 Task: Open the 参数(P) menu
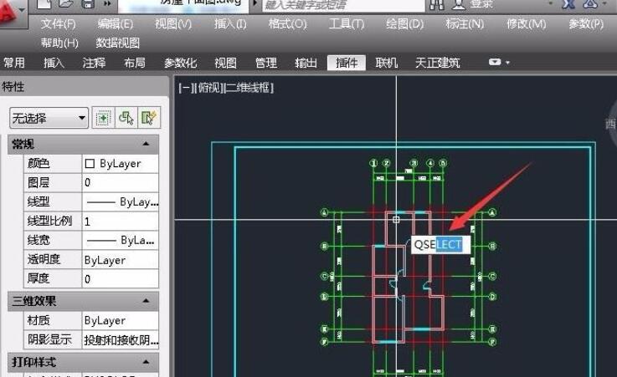point(586,24)
